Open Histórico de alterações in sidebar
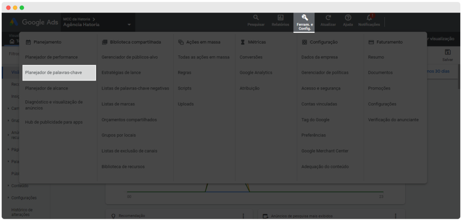This screenshot has height=221, width=462. [x=22, y=212]
